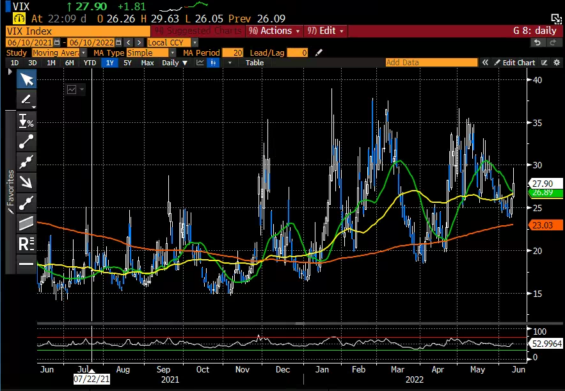Viewport: 565px width, 391px height.
Task: Click the 52.9964 RSI value label
Action: pyautogui.click(x=546, y=344)
